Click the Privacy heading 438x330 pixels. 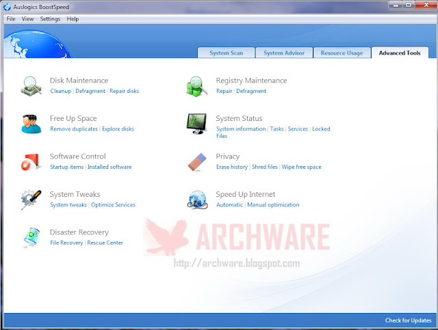point(228,156)
